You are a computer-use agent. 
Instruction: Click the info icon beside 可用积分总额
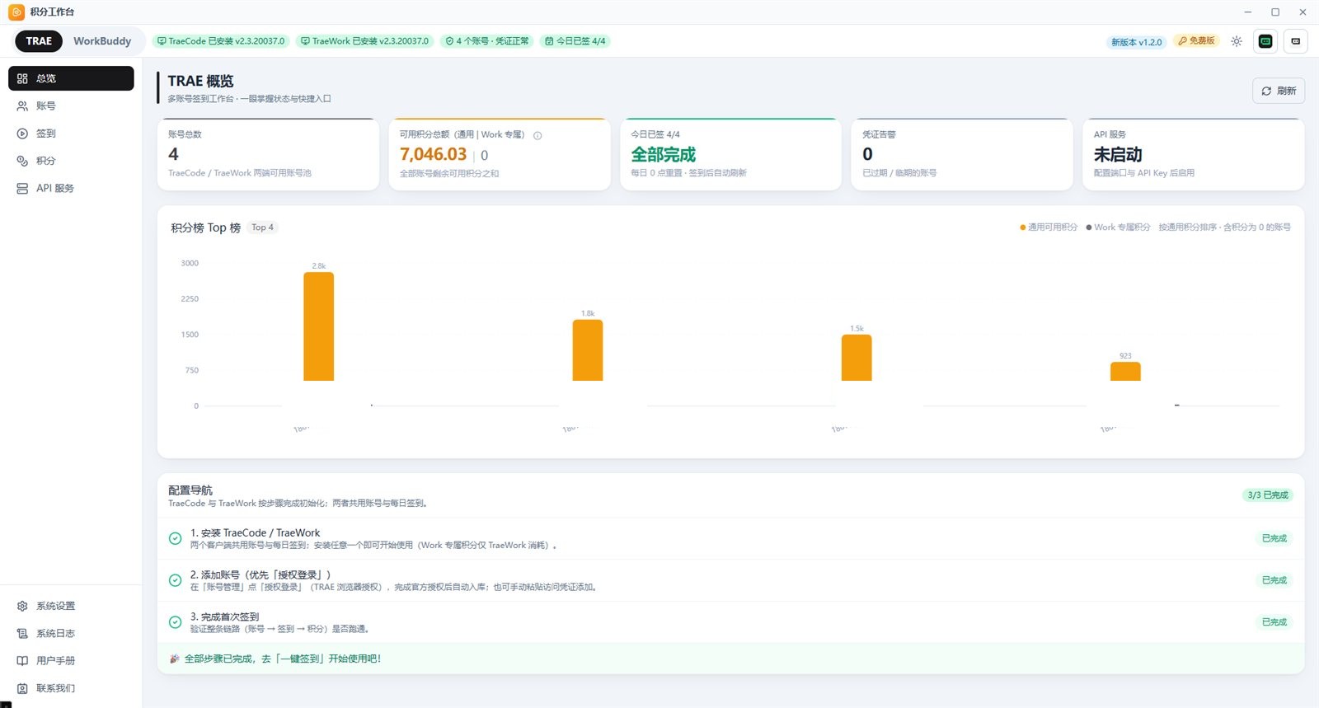pos(537,135)
